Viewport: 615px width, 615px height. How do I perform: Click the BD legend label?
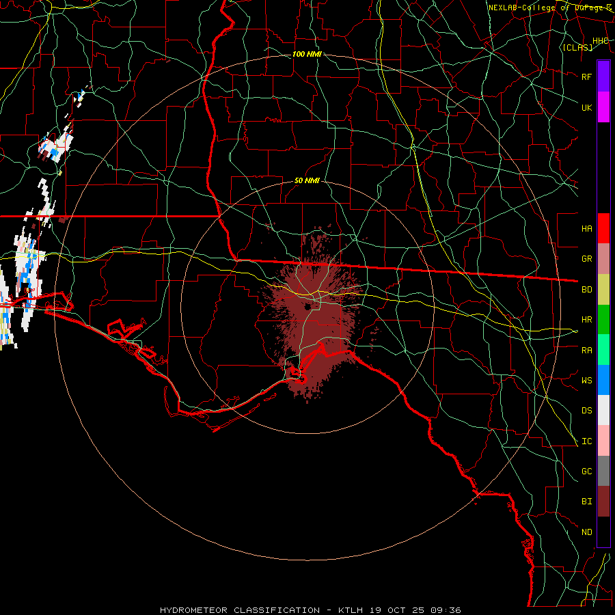(586, 290)
